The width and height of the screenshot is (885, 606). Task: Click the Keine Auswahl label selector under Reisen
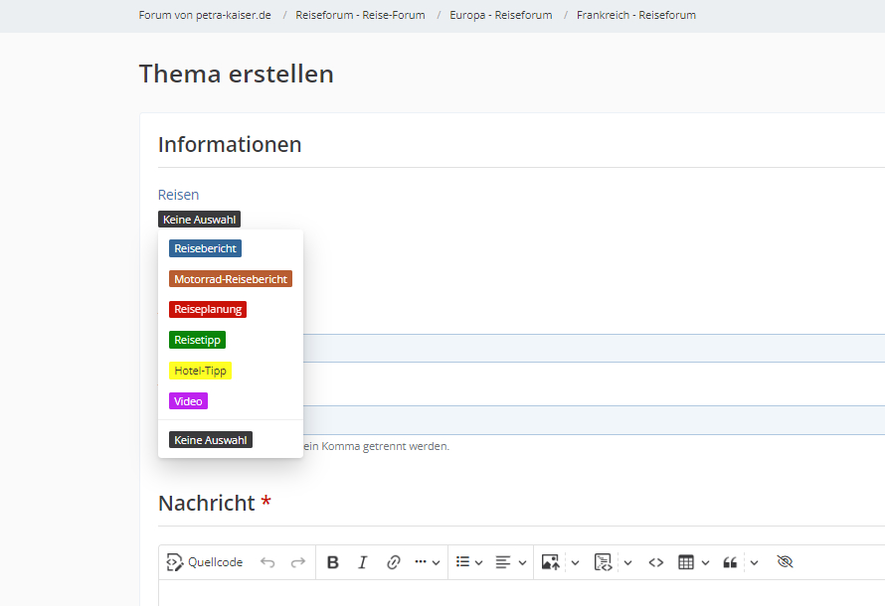(x=199, y=220)
